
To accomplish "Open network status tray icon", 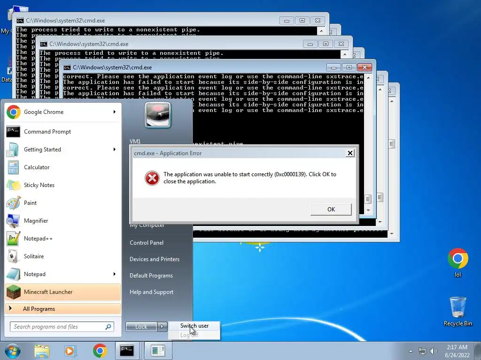I will [x=422, y=351].
